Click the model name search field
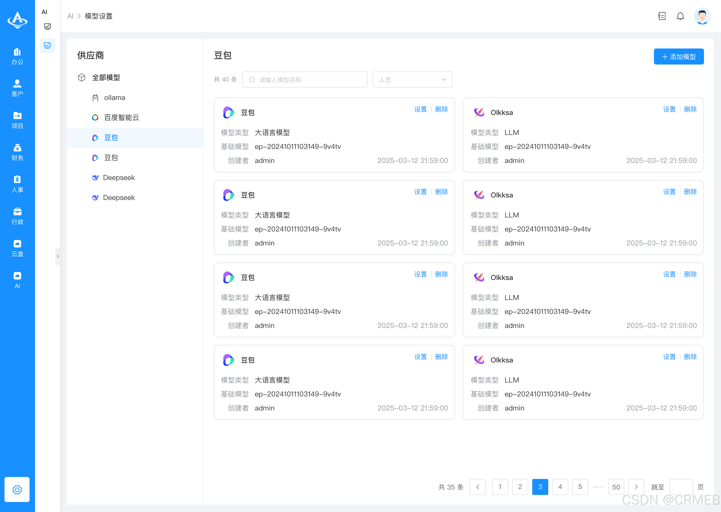721x512 pixels. 305,79
